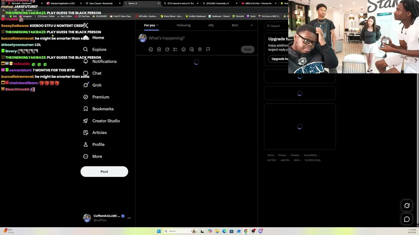Screen dimensions: 419x235
Task: Open File Explorer from the taskbar
Action: (217, 231)
